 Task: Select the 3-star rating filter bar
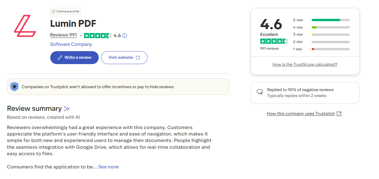tap(331, 34)
